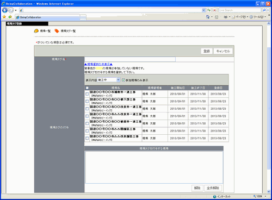Click the red Stop loading icon
This screenshot has height=200, width=272.
tap(214, 10)
